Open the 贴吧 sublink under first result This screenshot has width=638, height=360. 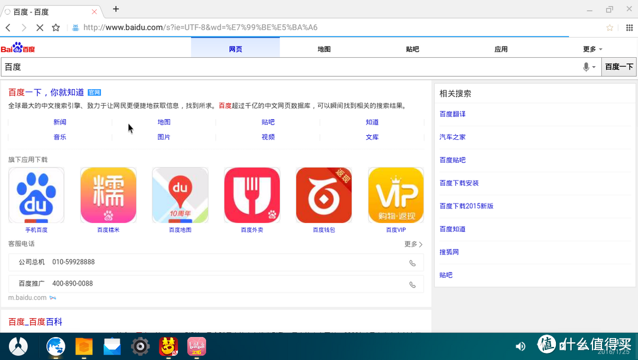point(268,122)
